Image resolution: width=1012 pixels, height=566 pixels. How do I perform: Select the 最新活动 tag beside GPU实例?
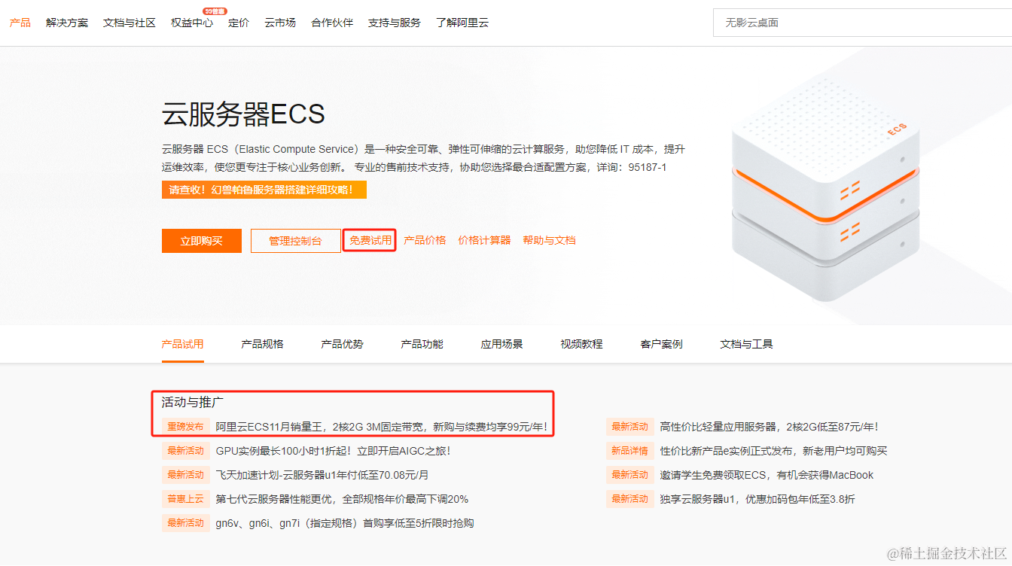(185, 451)
